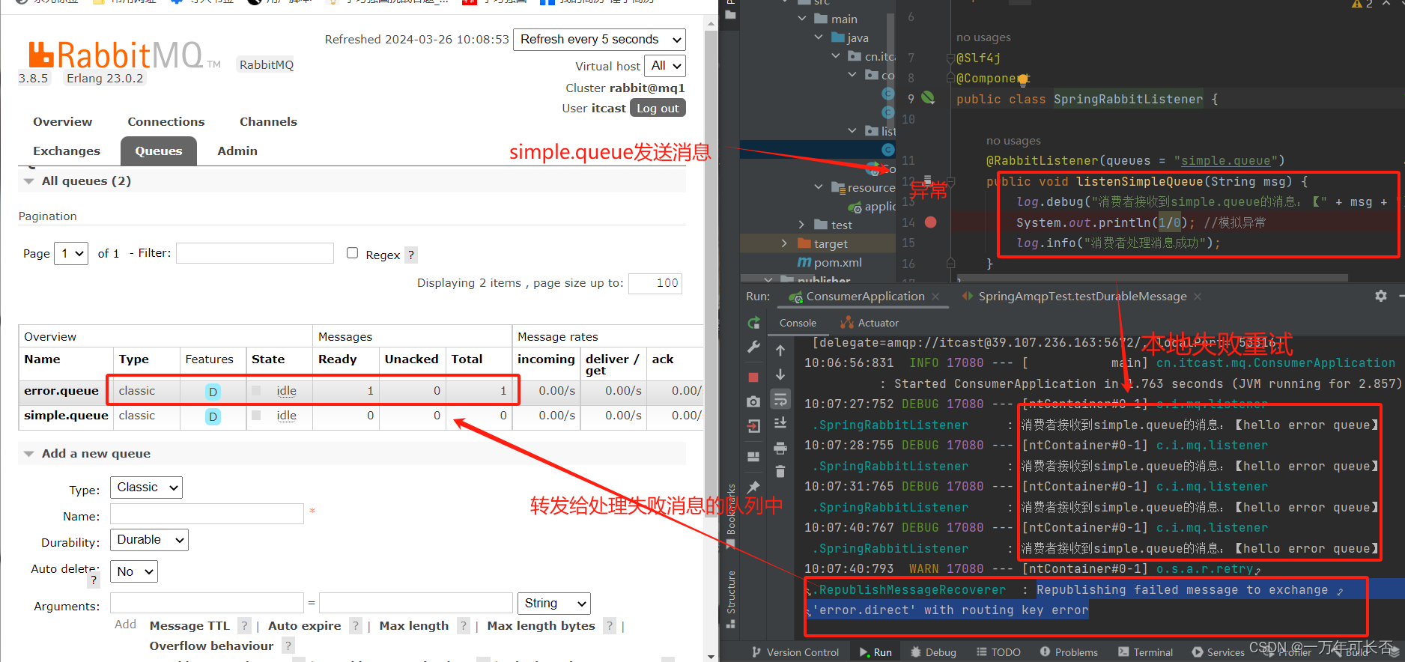Toggle the breakpoint on line 14

click(x=930, y=222)
